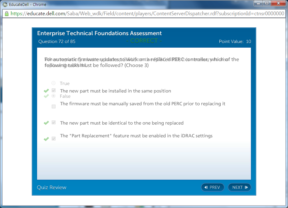This screenshot has width=288, height=208.
Task: Select the True radio button
Action: pyautogui.click(x=54, y=83)
